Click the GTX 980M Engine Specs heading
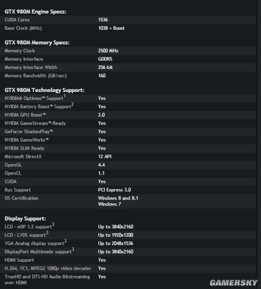 pos(35,11)
